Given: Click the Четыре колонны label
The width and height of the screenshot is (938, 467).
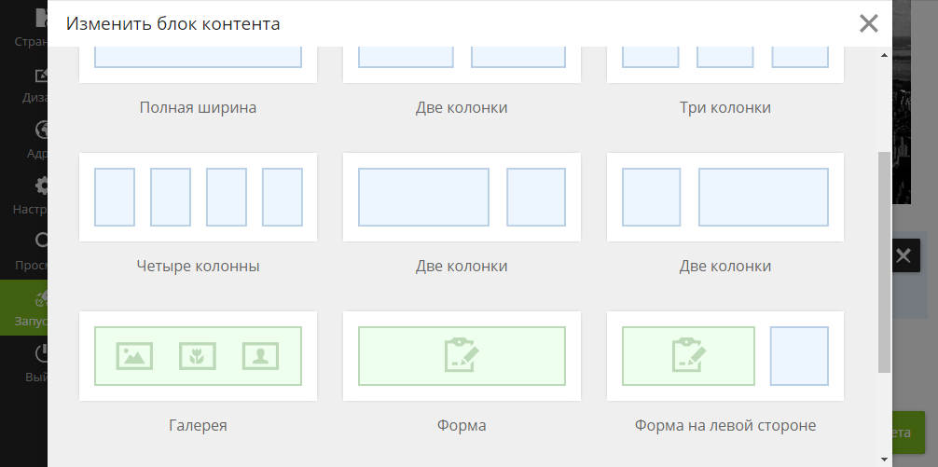Looking at the screenshot, I should [x=198, y=266].
